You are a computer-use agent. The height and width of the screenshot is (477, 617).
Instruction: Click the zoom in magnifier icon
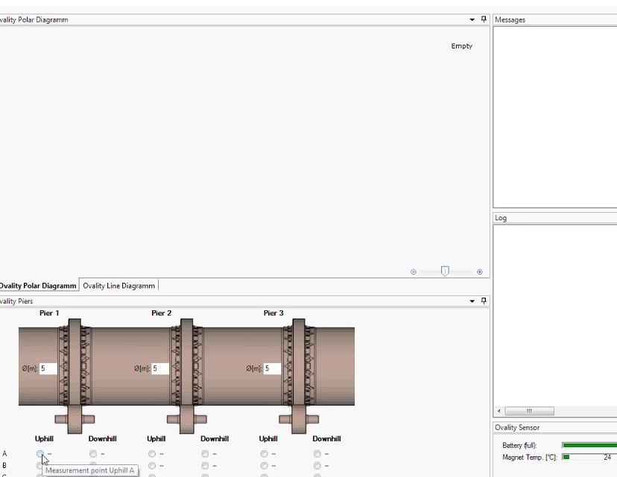[x=479, y=272]
